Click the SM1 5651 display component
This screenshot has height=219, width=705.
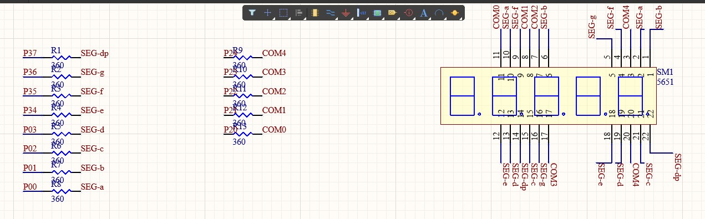[548, 96]
